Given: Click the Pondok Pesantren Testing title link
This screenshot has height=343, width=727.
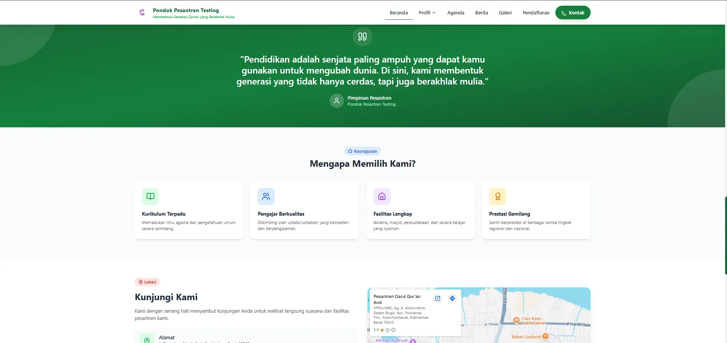Looking at the screenshot, I should [186, 10].
